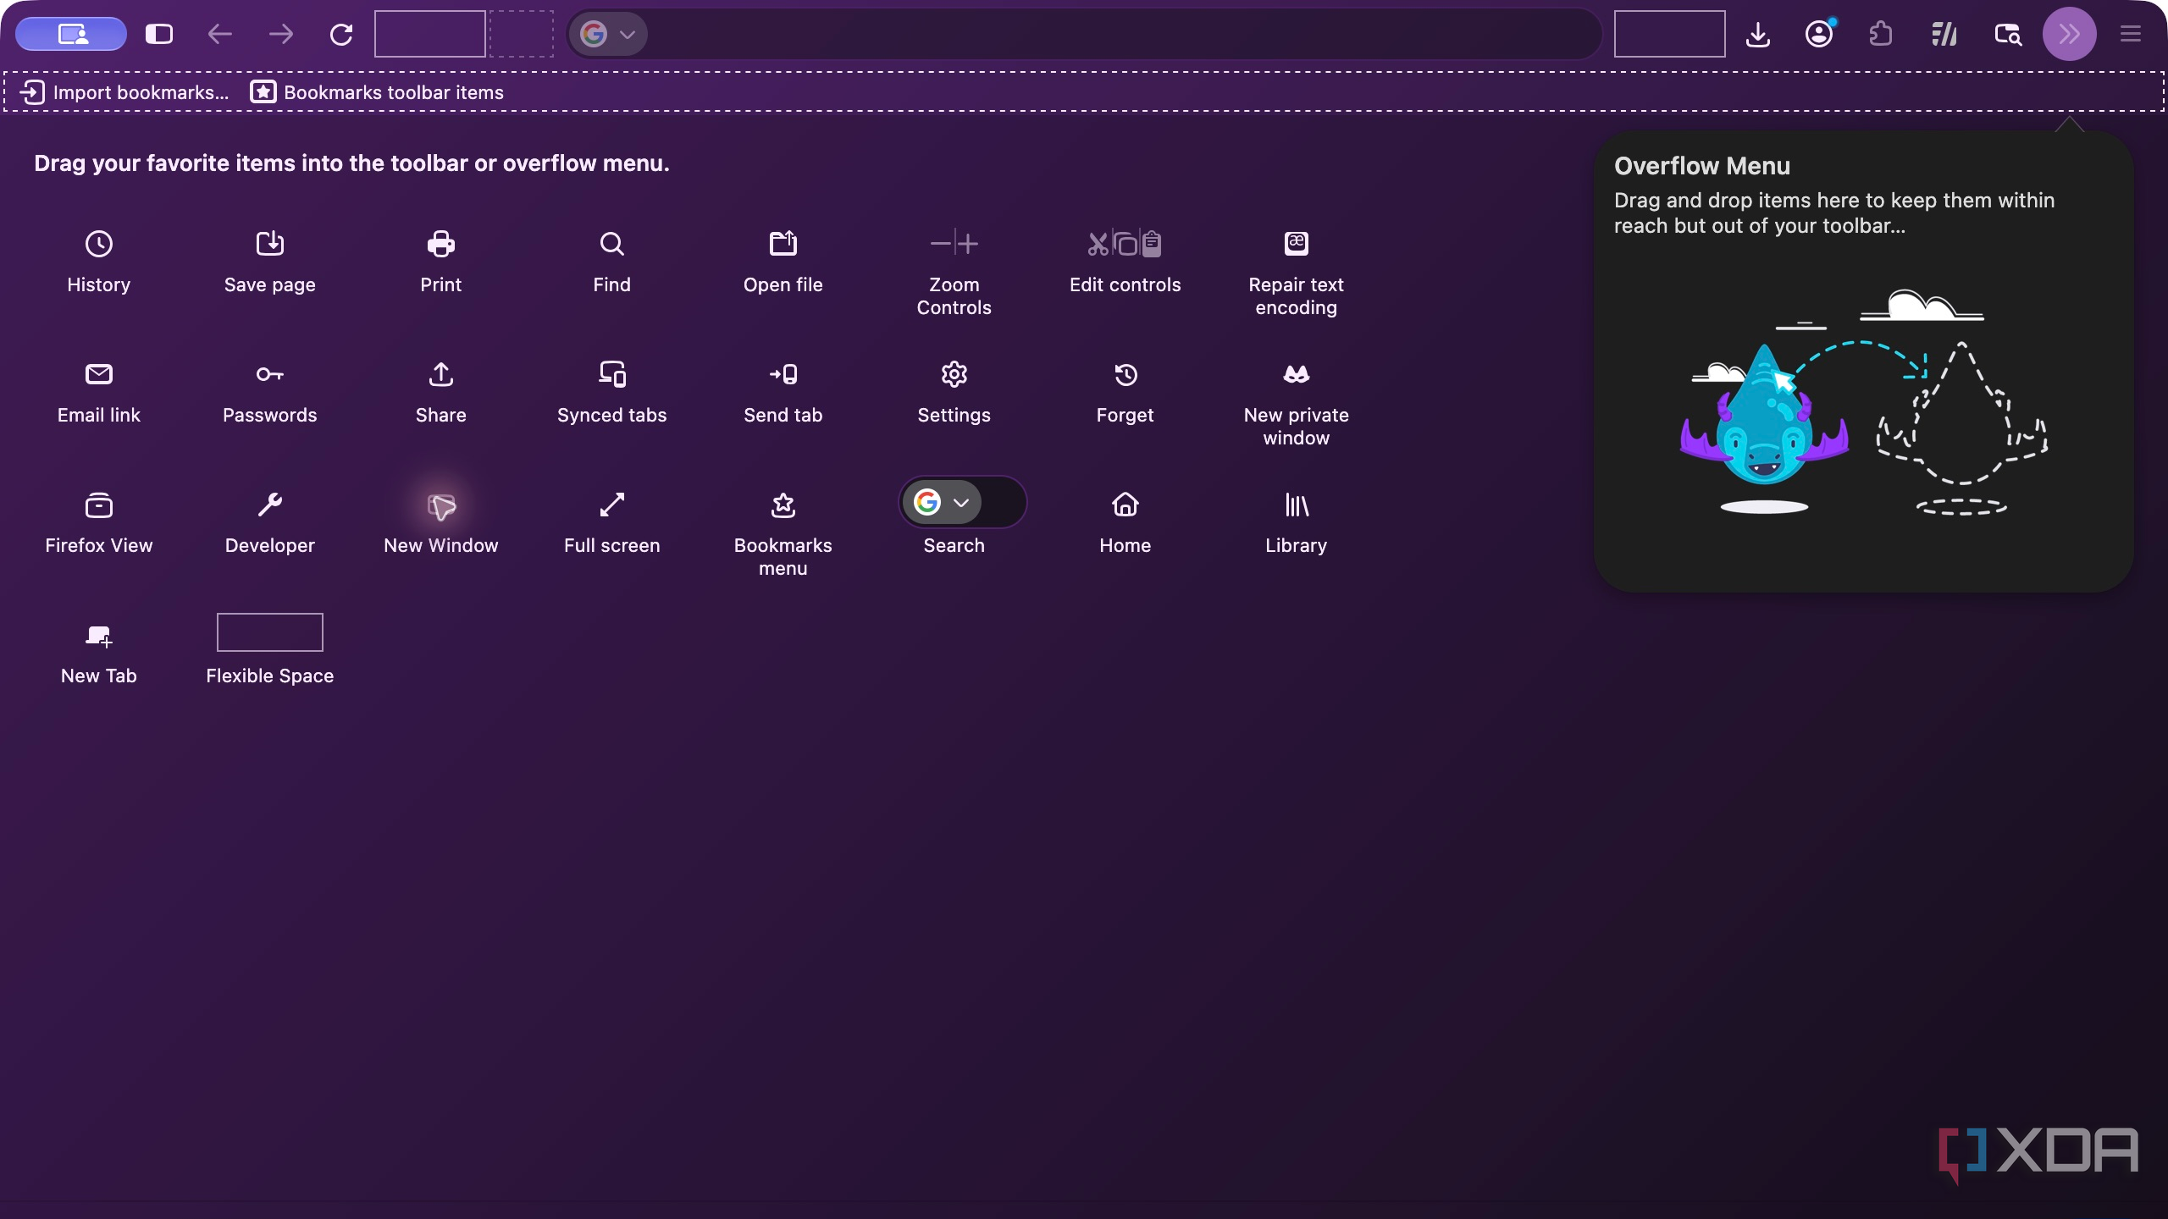This screenshot has height=1219, width=2168.
Task: Click the slashed-bars toolbar icon
Action: (1944, 34)
